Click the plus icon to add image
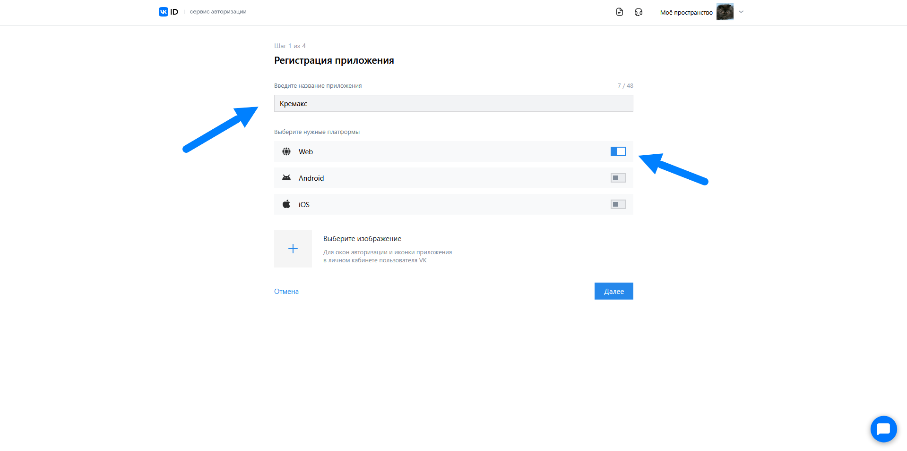Screen dimensions: 907x451 pos(293,249)
